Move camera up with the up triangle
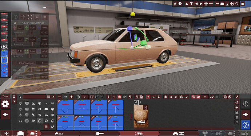251x136 pixels. coord(187,4)
